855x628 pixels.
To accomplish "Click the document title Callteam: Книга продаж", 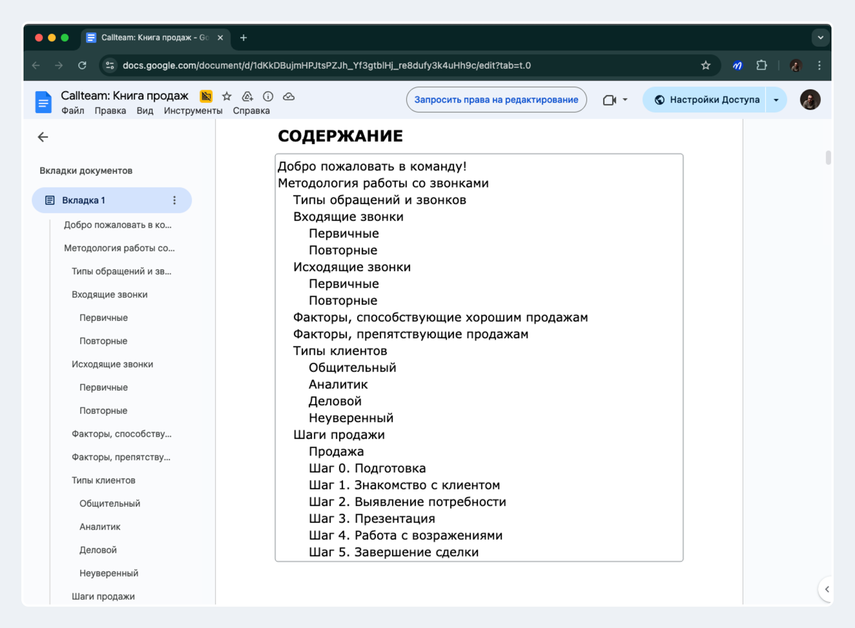I will point(125,96).
